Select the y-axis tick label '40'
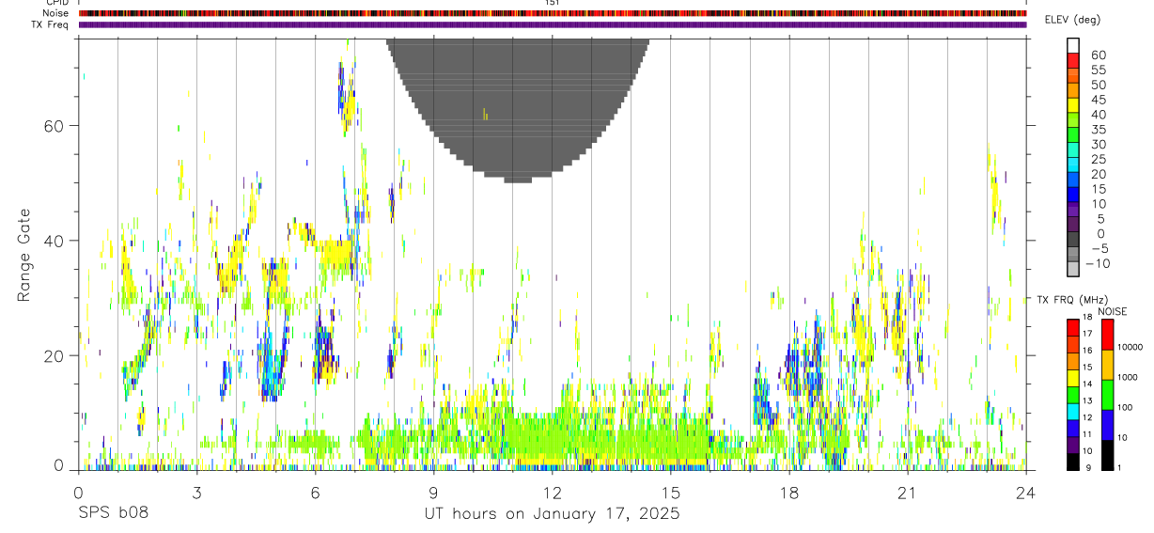The image size is (1154, 533). (x=56, y=241)
